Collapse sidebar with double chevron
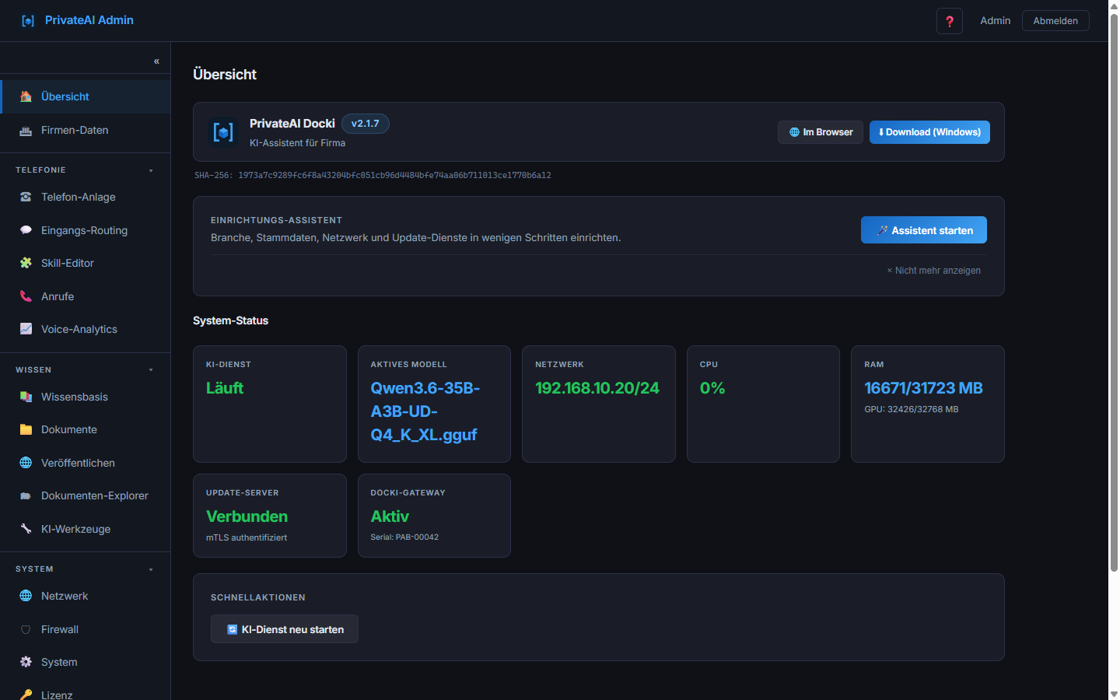This screenshot has width=1120, height=700. (x=156, y=61)
